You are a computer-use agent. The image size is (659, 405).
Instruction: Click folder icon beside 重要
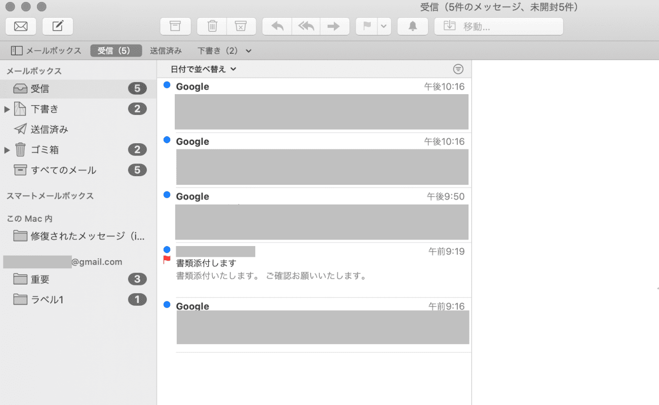coord(20,279)
